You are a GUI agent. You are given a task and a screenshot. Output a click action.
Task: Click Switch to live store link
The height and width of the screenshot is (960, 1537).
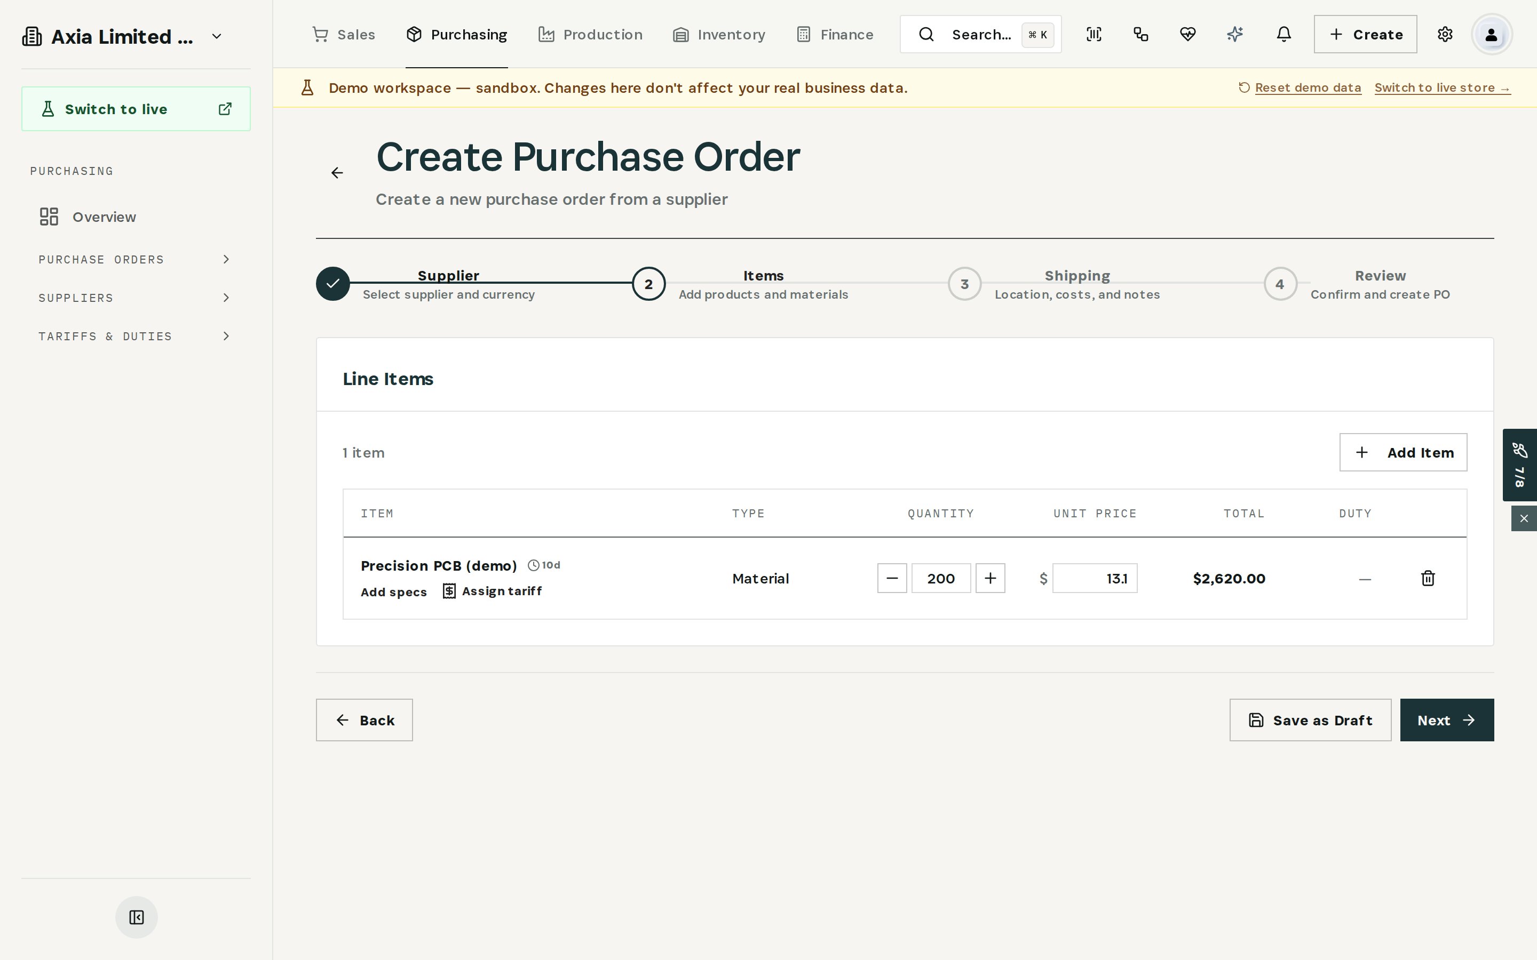[x=1443, y=87]
